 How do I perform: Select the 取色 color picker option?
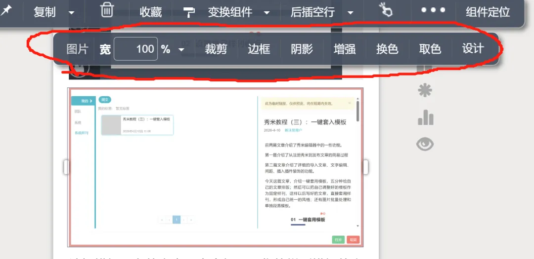pos(430,49)
